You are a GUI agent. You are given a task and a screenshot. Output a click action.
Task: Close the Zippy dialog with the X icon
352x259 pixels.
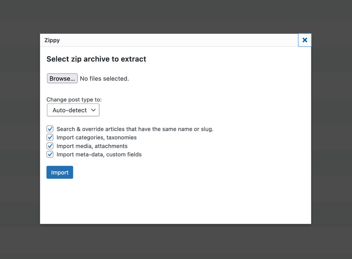point(305,40)
